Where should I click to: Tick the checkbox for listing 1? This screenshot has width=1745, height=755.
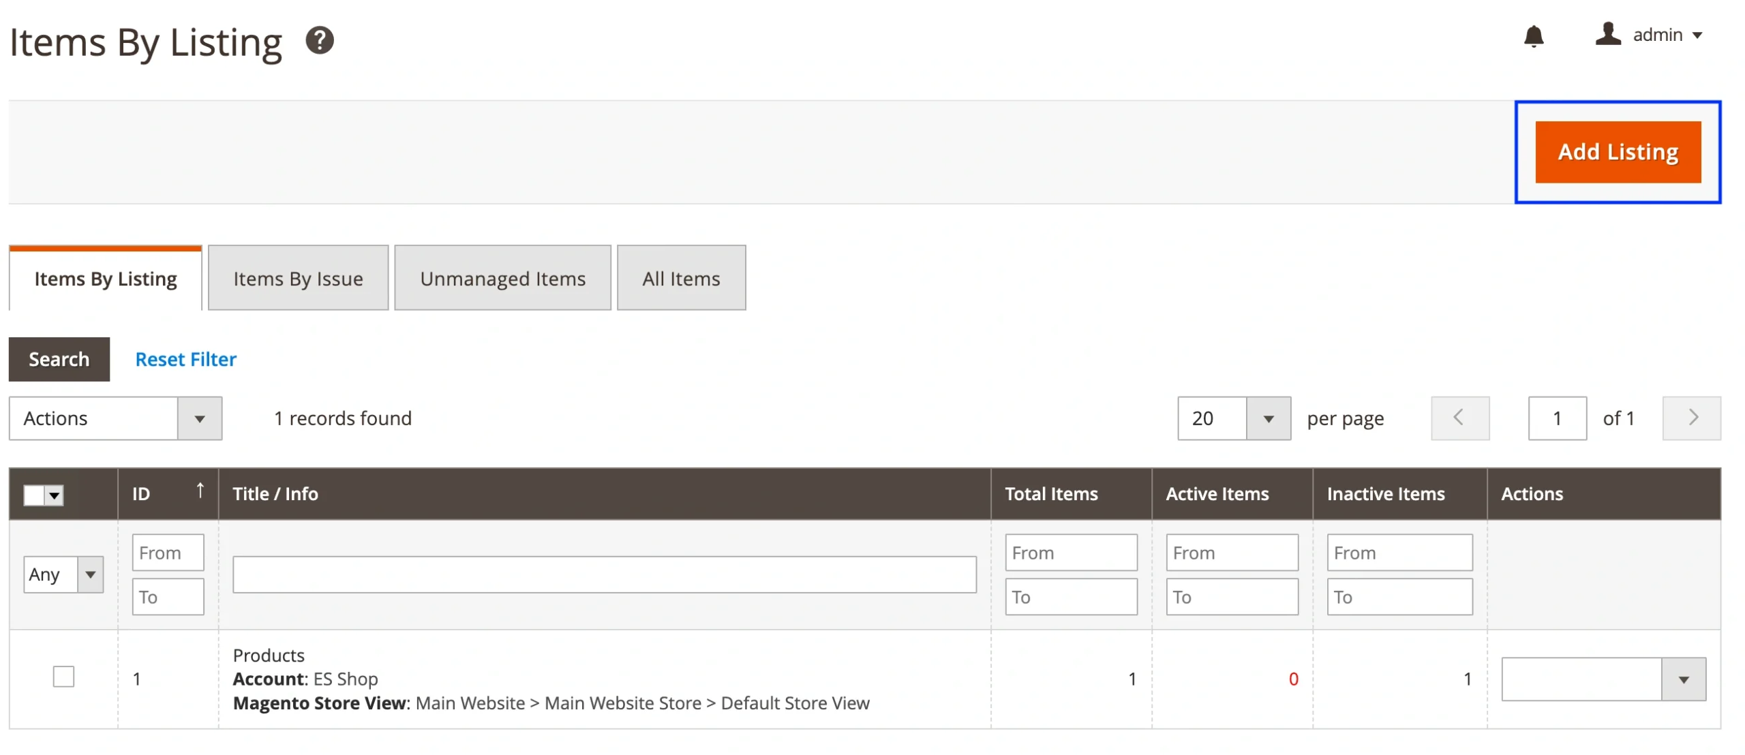[x=63, y=677]
